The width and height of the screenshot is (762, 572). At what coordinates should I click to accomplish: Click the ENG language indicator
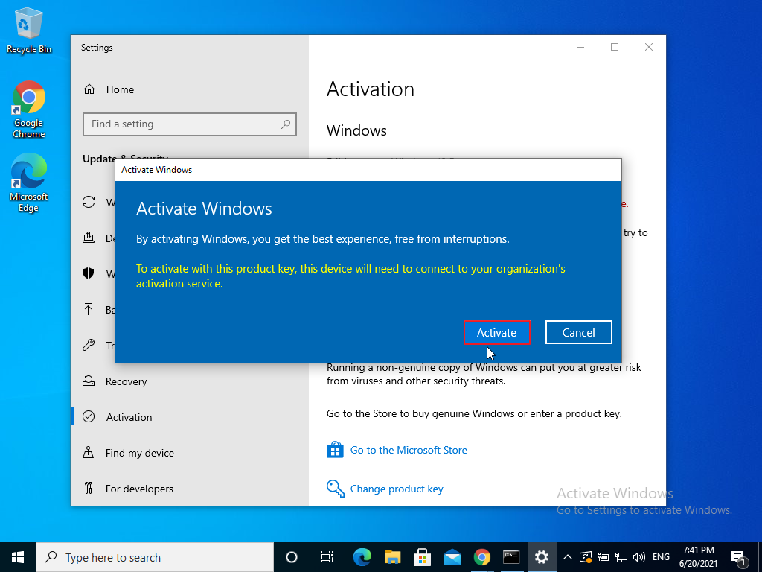pos(661,557)
